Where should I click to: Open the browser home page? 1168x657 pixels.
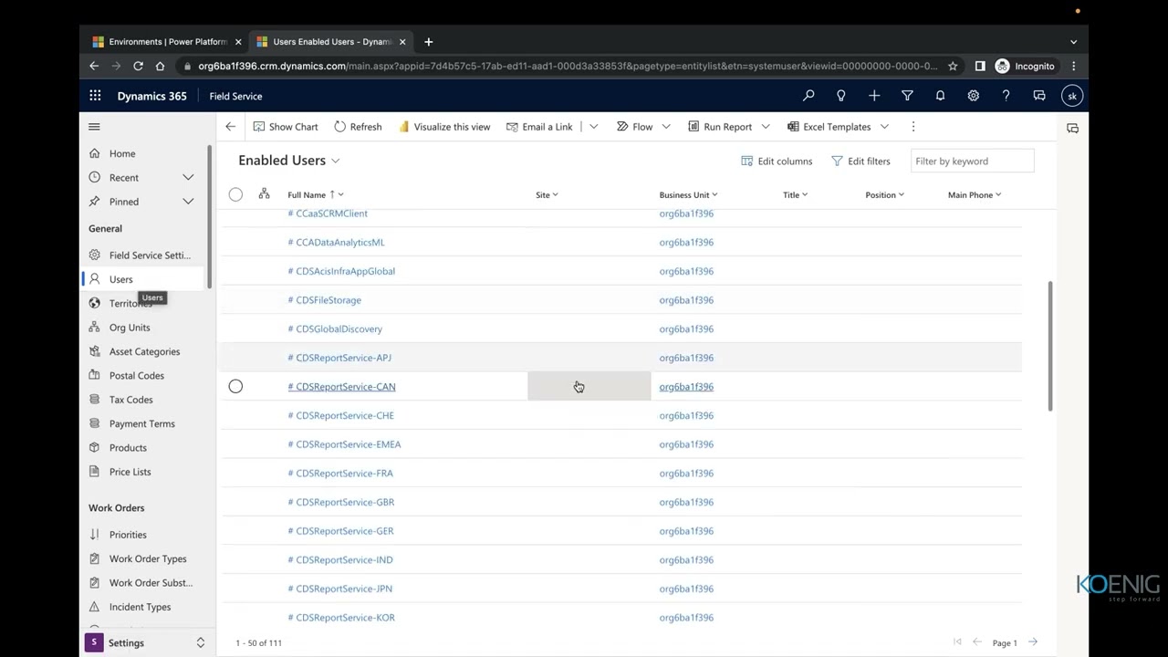160,66
